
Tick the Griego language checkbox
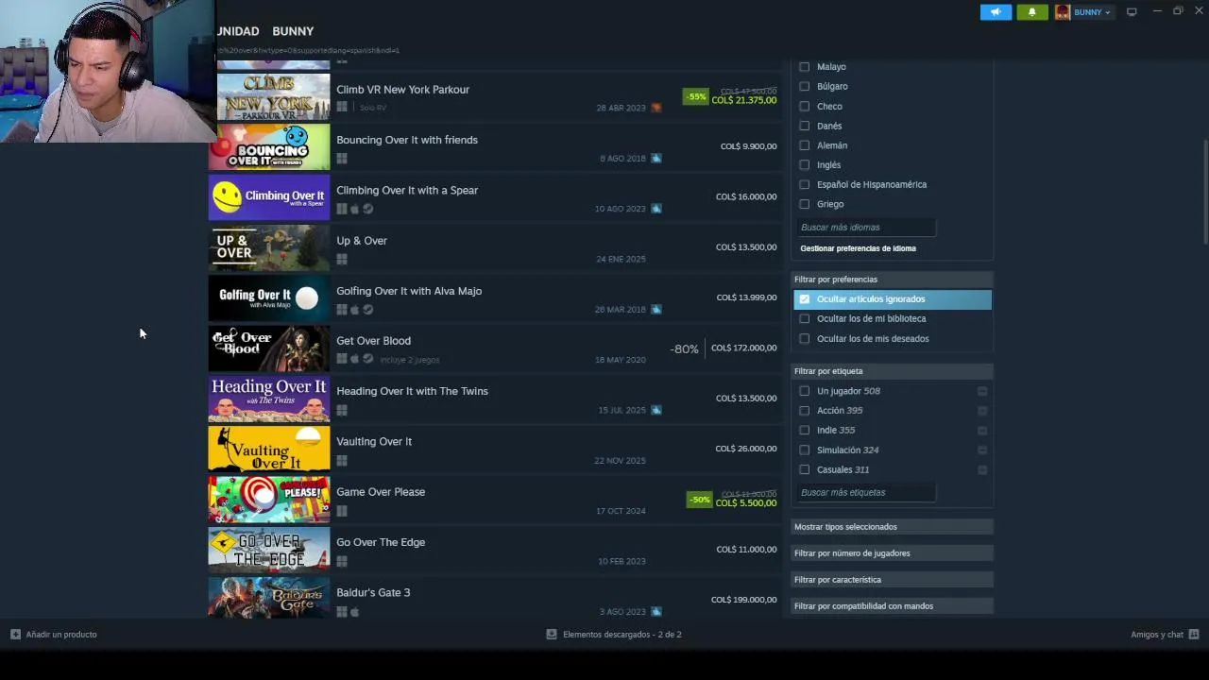coord(805,204)
